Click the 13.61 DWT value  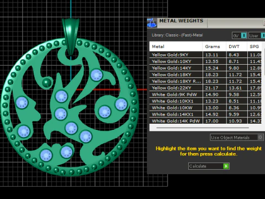pos(235,88)
